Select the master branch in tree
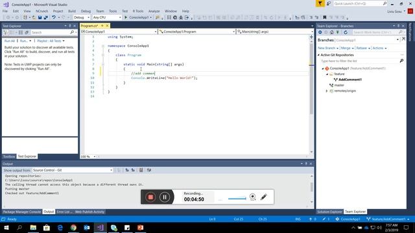 (339, 85)
